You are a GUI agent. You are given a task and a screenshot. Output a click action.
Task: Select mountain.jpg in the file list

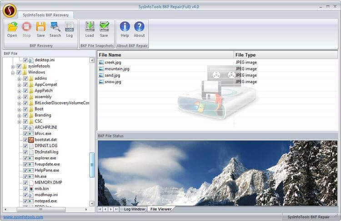click(x=117, y=69)
